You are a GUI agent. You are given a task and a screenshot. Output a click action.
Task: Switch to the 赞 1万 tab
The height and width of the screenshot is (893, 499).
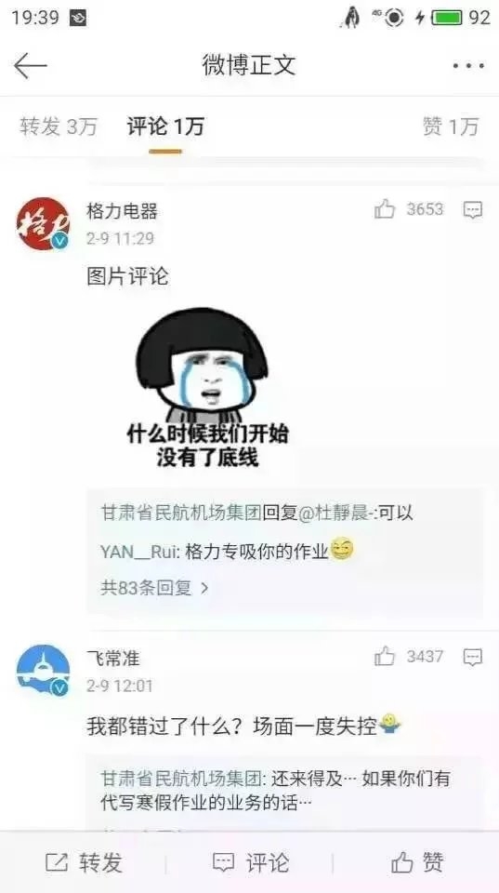tap(451, 127)
